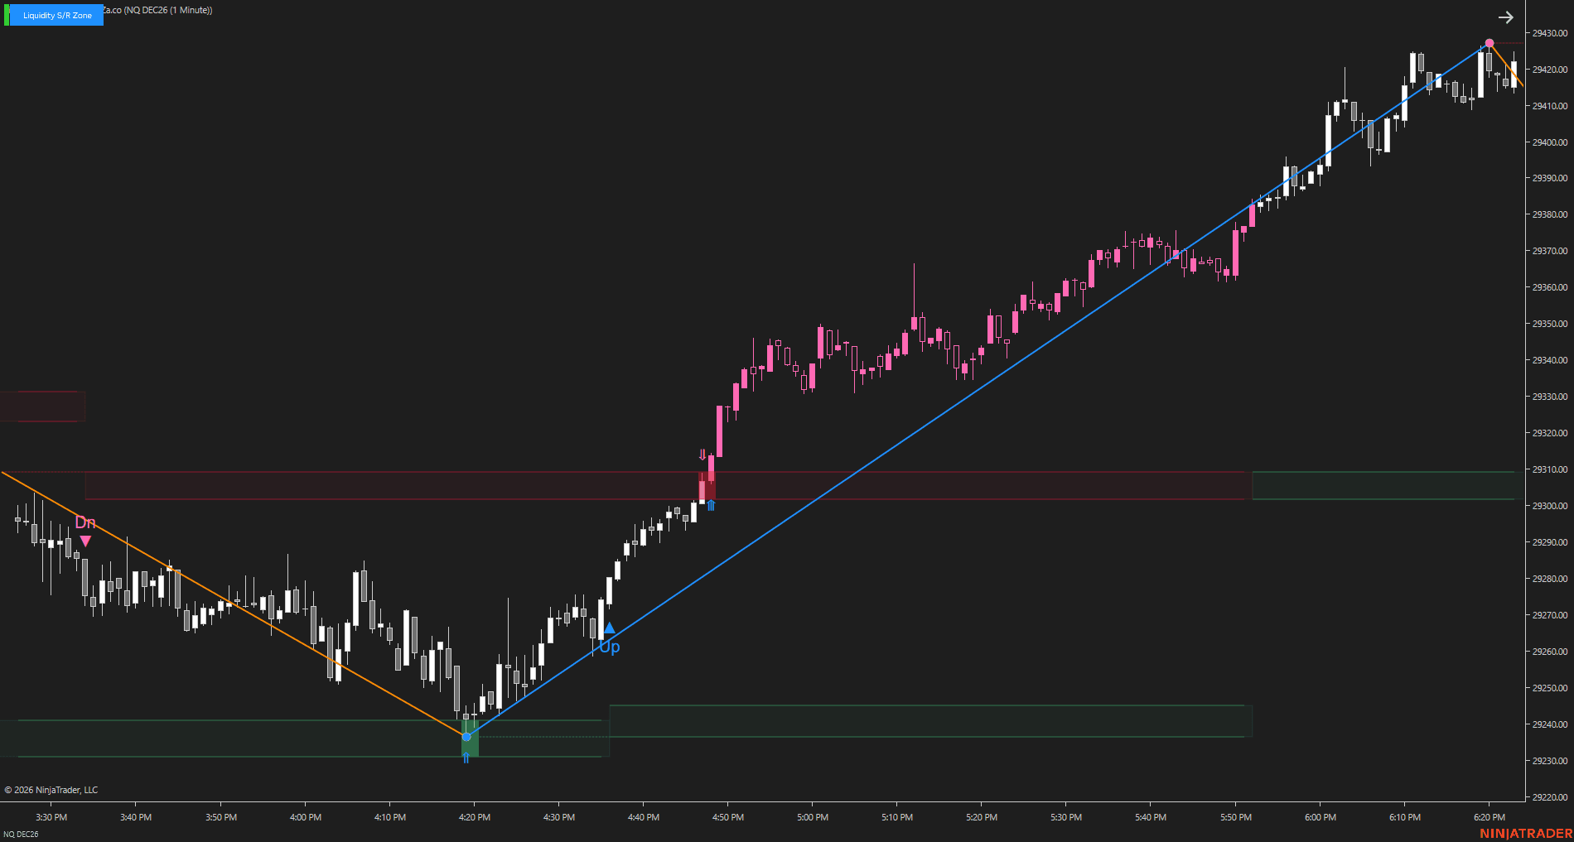Click the blue double arrow below green zone
1574x842 pixels.
coord(466,758)
